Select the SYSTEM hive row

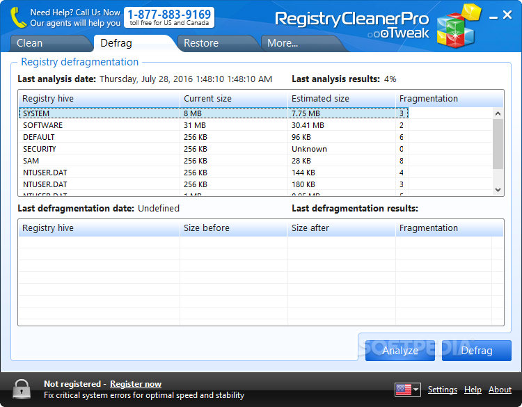coord(214,113)
